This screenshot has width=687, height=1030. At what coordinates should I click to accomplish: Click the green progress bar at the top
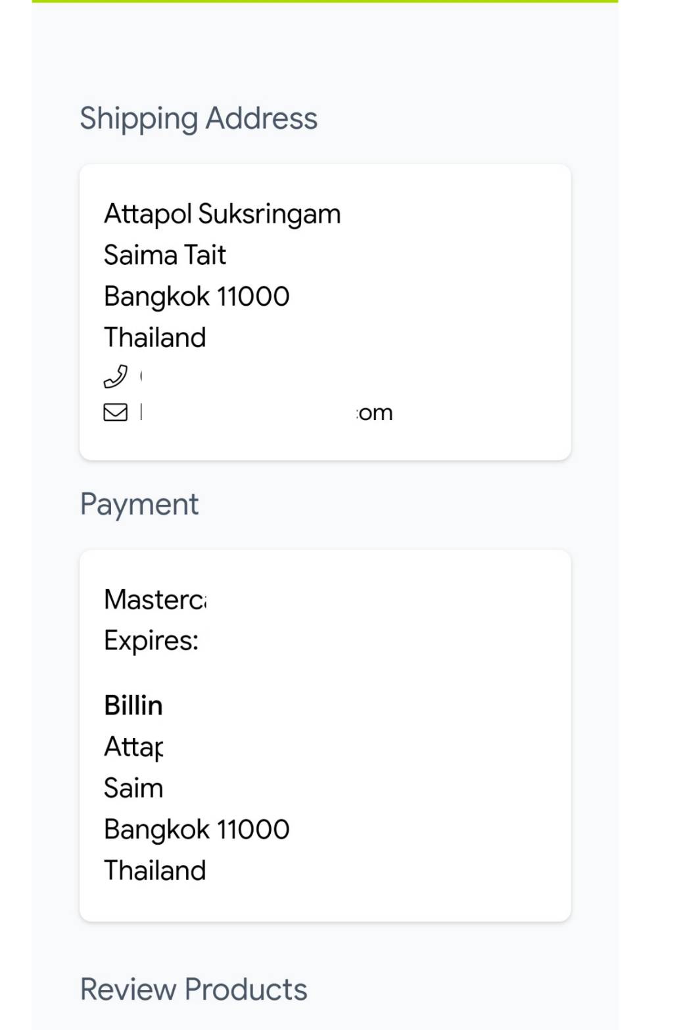click(325, 1)
